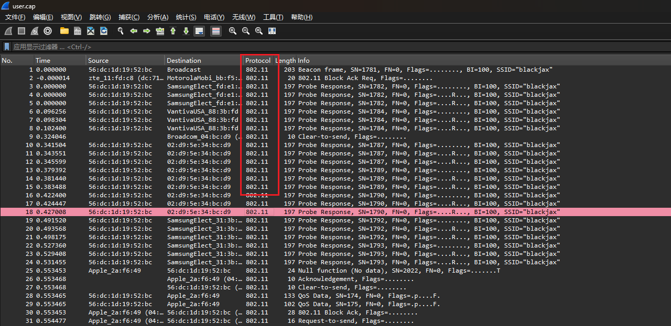The width and height of the screenshot is (671, 326).
Task: Open the 捕获(C) menu
Action: [x=129, y=17]
